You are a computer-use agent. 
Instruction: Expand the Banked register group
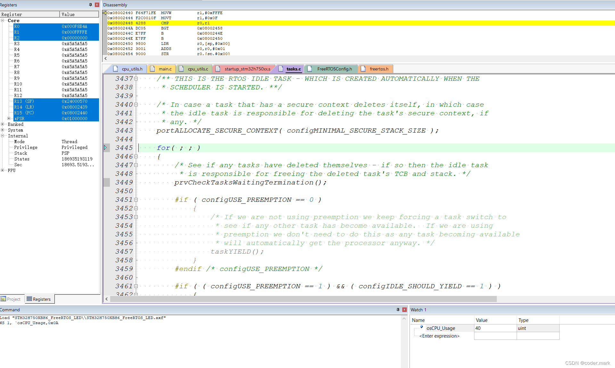click(x=3, y=124)
